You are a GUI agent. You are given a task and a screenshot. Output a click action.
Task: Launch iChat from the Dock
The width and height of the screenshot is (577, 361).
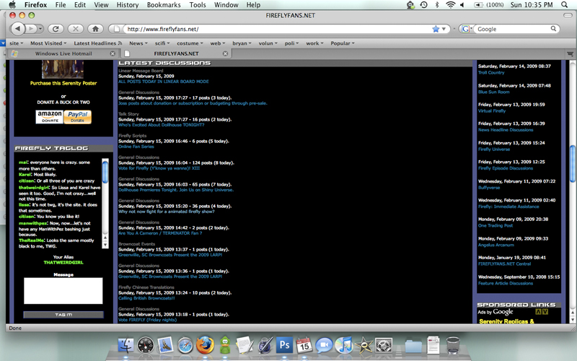pyautogui.click(x=324, y=345)
